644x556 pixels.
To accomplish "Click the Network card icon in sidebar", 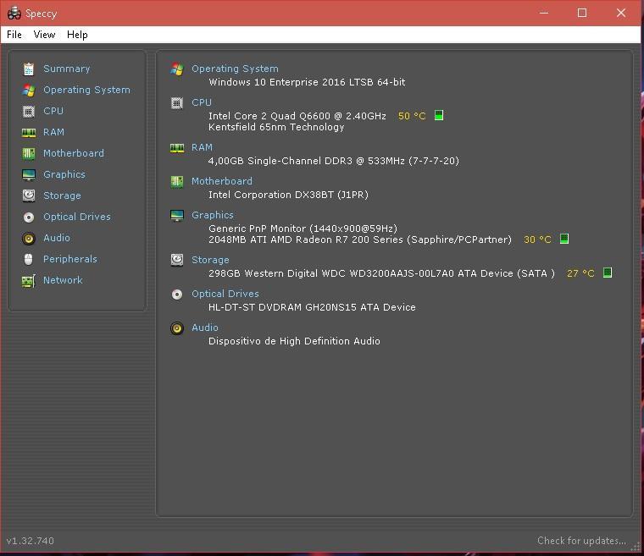I will click(x=28, y=281).
